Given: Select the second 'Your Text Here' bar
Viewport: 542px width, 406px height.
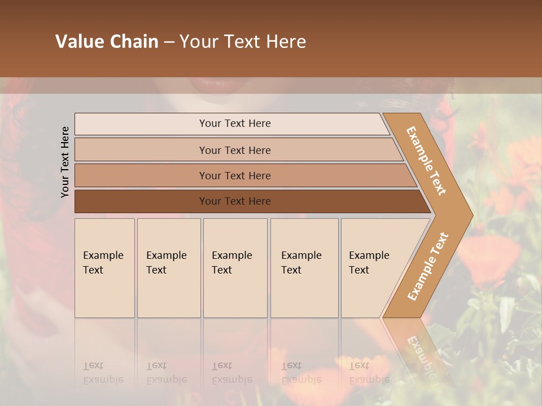Looking at the screenshot, I should click(234, 150).
